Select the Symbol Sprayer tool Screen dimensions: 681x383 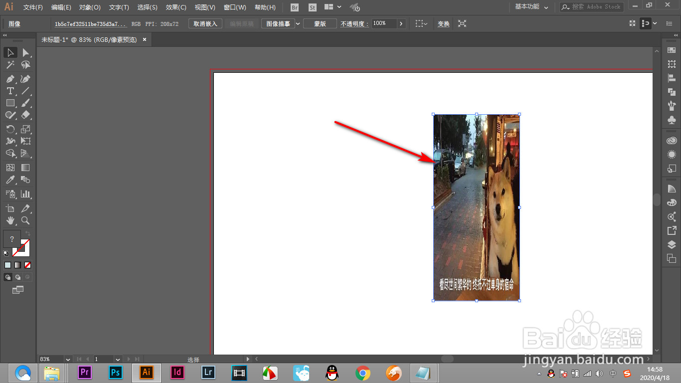(10, 194)
